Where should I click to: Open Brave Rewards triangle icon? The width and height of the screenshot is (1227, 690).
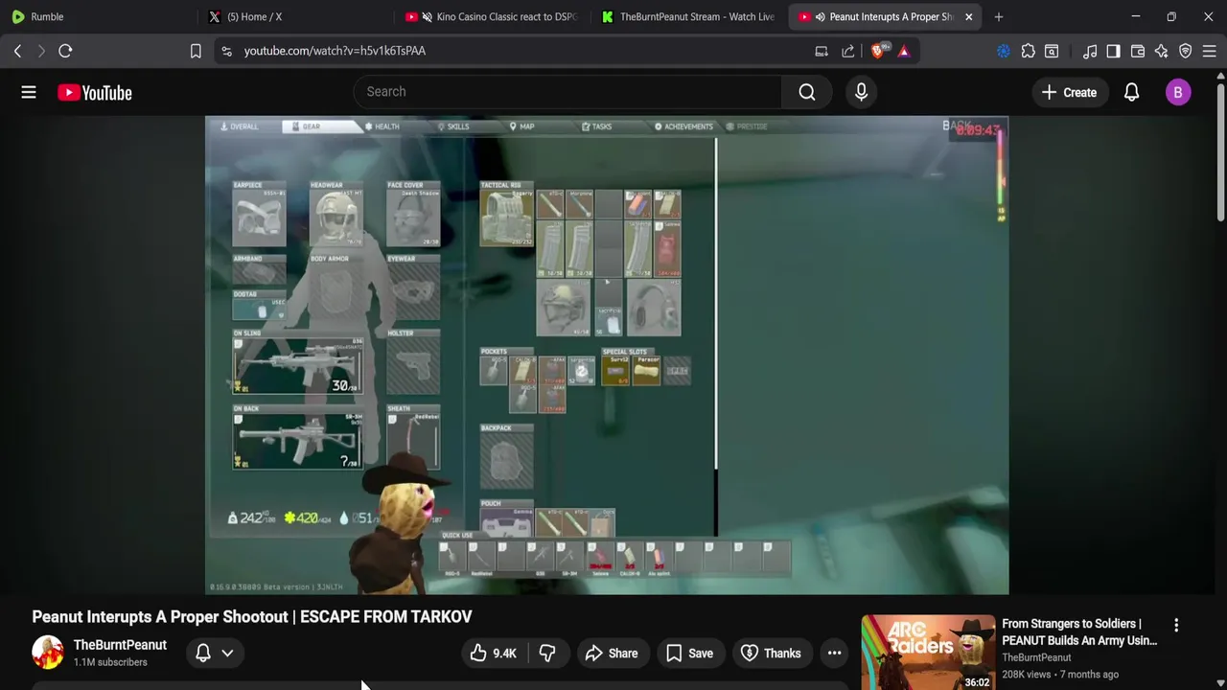click(903, 51)
